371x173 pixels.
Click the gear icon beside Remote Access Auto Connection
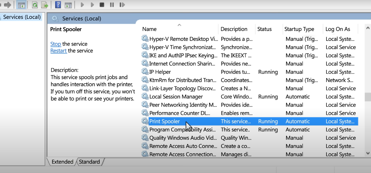[x=145, y=146]
